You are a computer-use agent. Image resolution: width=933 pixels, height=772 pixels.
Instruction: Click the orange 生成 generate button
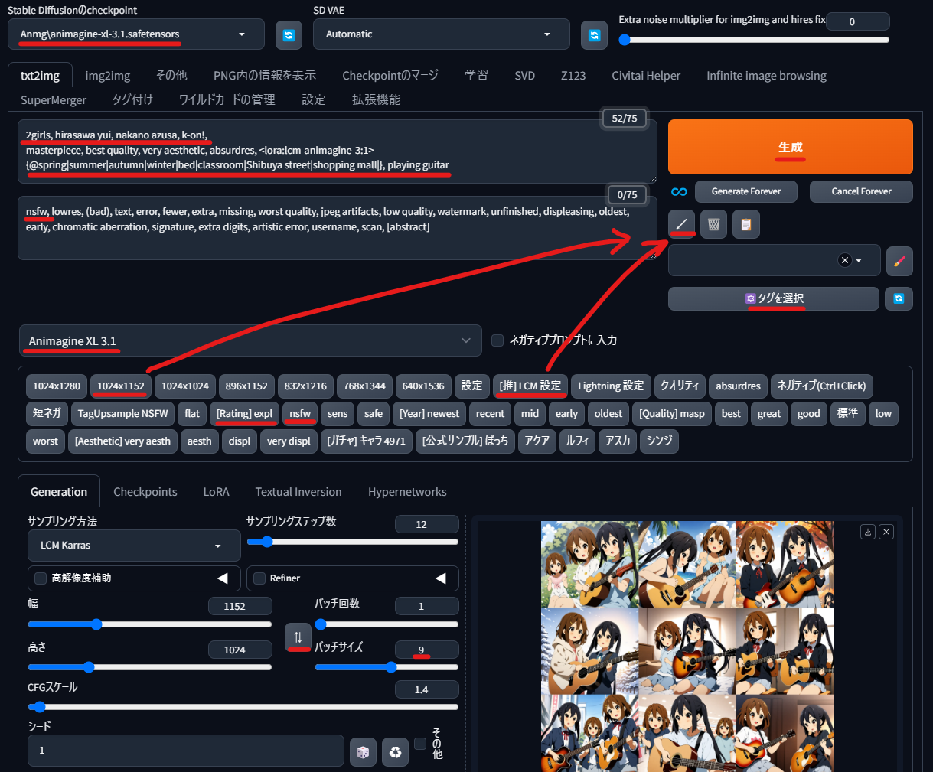pyautogui.click(x=791, y=147)
